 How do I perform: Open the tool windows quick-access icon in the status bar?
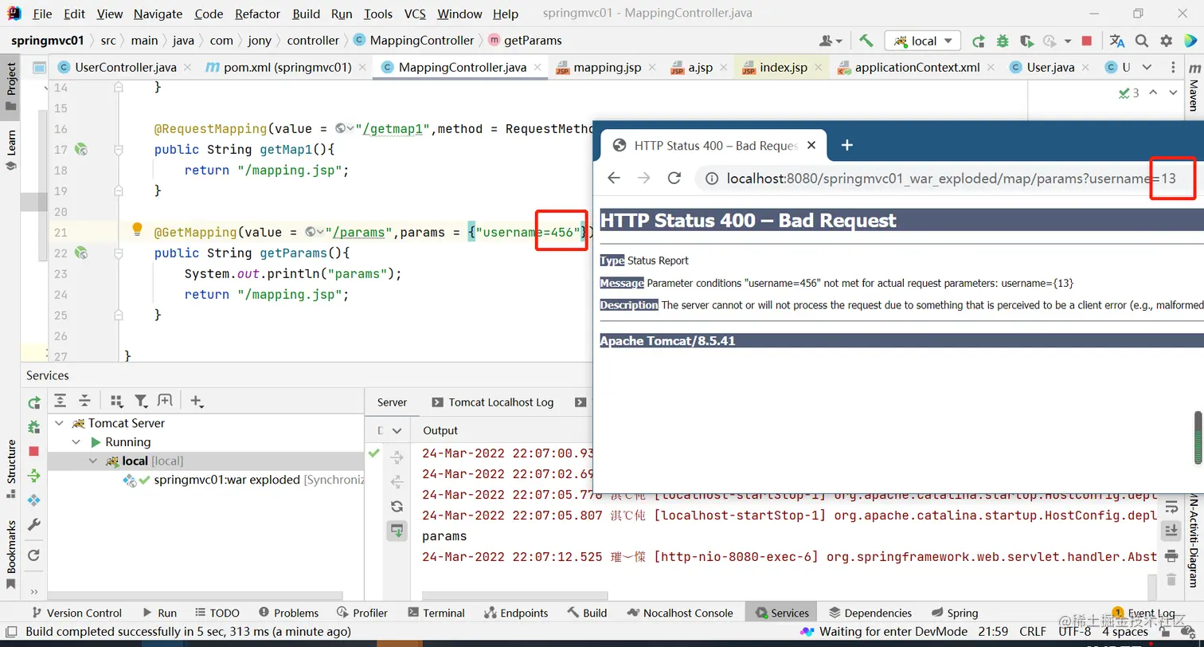tap(12, 632)
